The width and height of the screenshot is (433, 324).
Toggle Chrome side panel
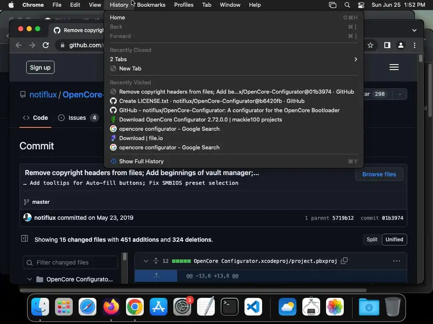point(387,45)
